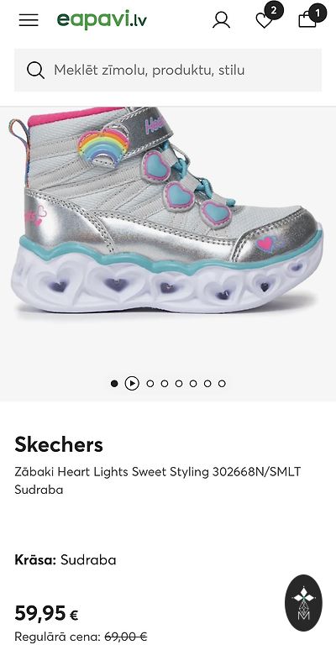
Task: Click the eapavi.lv logo
Action: coord(102,19)
